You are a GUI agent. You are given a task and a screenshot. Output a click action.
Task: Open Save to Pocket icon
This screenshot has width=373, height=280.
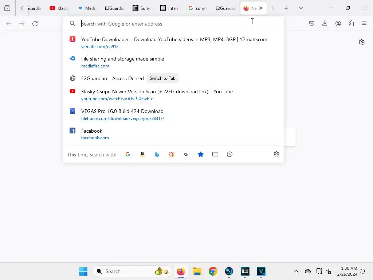pyautogui.click(x=312, y=23)
